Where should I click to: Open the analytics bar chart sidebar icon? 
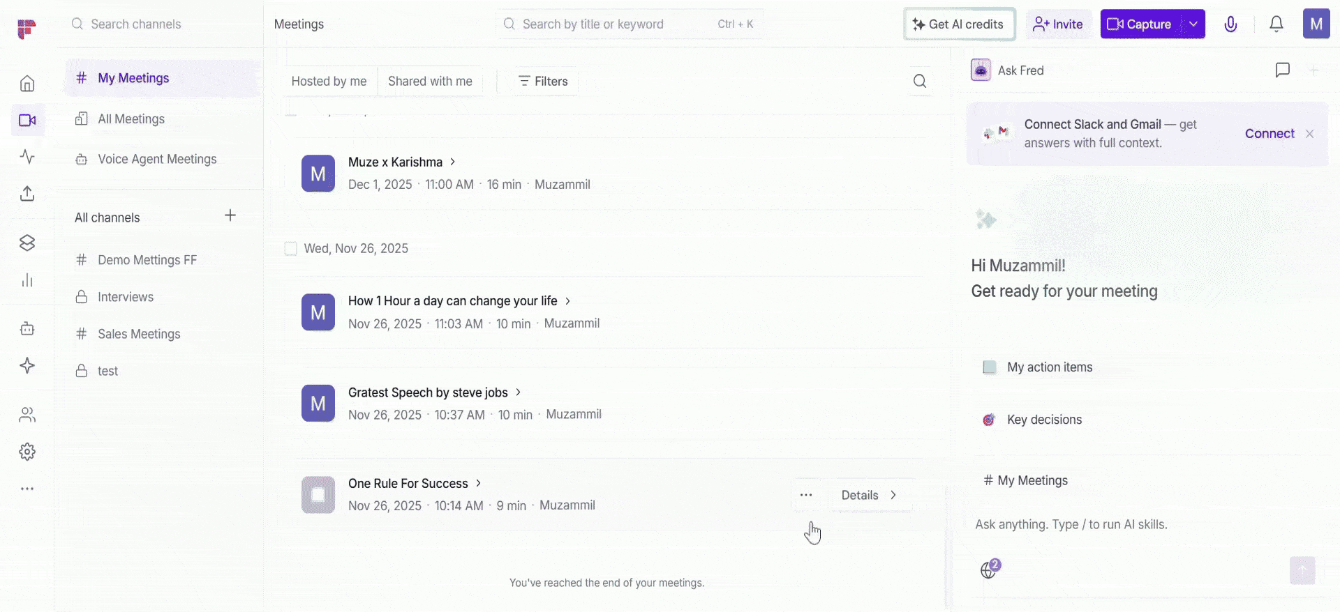click(27, 280)
